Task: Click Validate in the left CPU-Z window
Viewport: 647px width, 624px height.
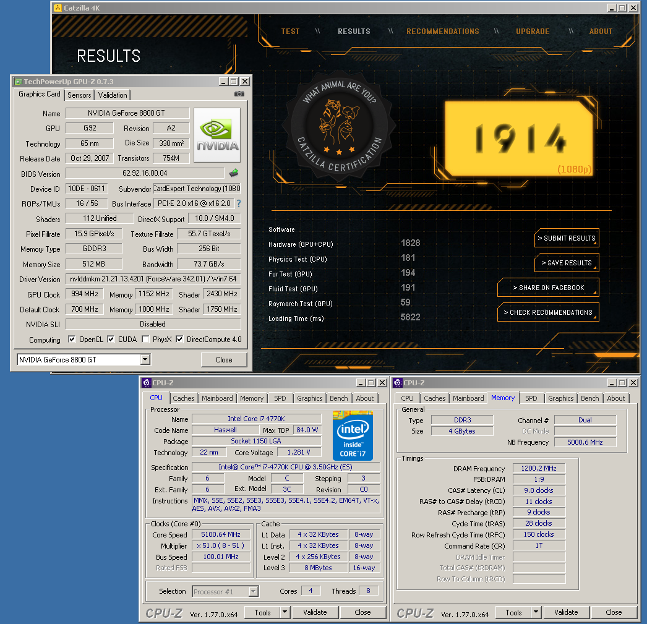Action: pyautogui.click(x=315, y=612)
